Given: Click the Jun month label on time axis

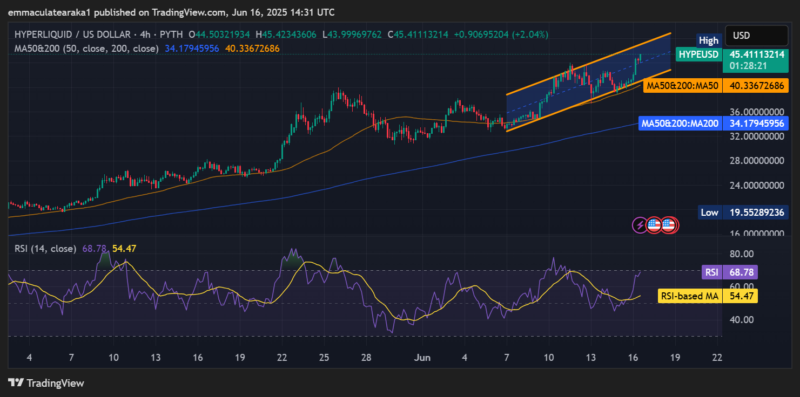Looking at the screenshot, I should pos(421,357).
